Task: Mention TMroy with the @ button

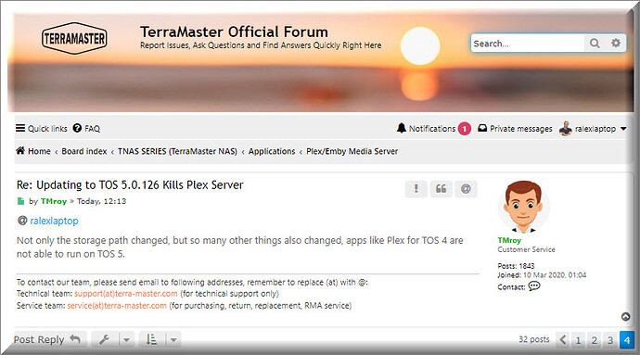Action: pyautogui.click(x=466, y=189)
